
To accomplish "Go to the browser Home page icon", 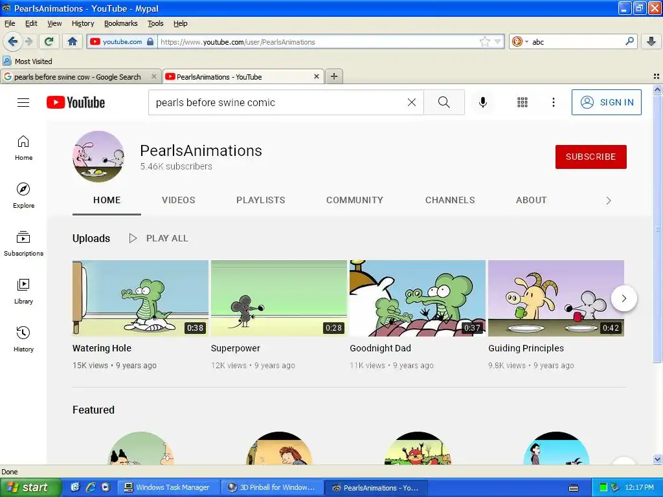I will 73,41.
